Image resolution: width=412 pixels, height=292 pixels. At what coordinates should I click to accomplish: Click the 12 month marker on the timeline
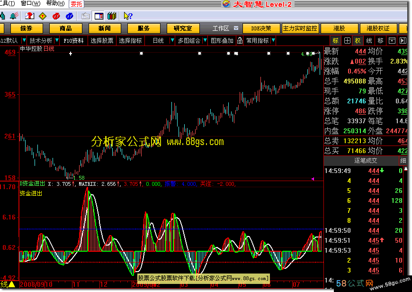(104, 284)
